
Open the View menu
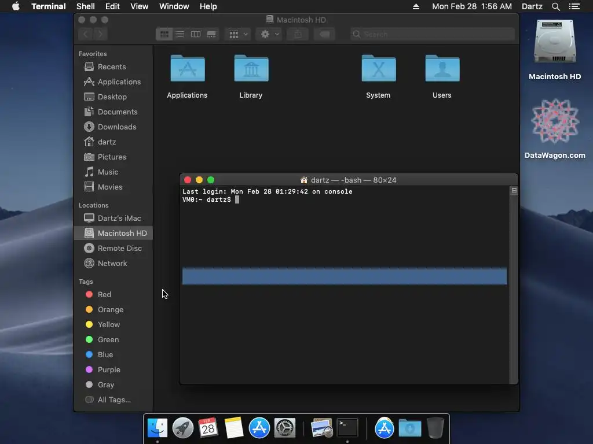point(139,6)
